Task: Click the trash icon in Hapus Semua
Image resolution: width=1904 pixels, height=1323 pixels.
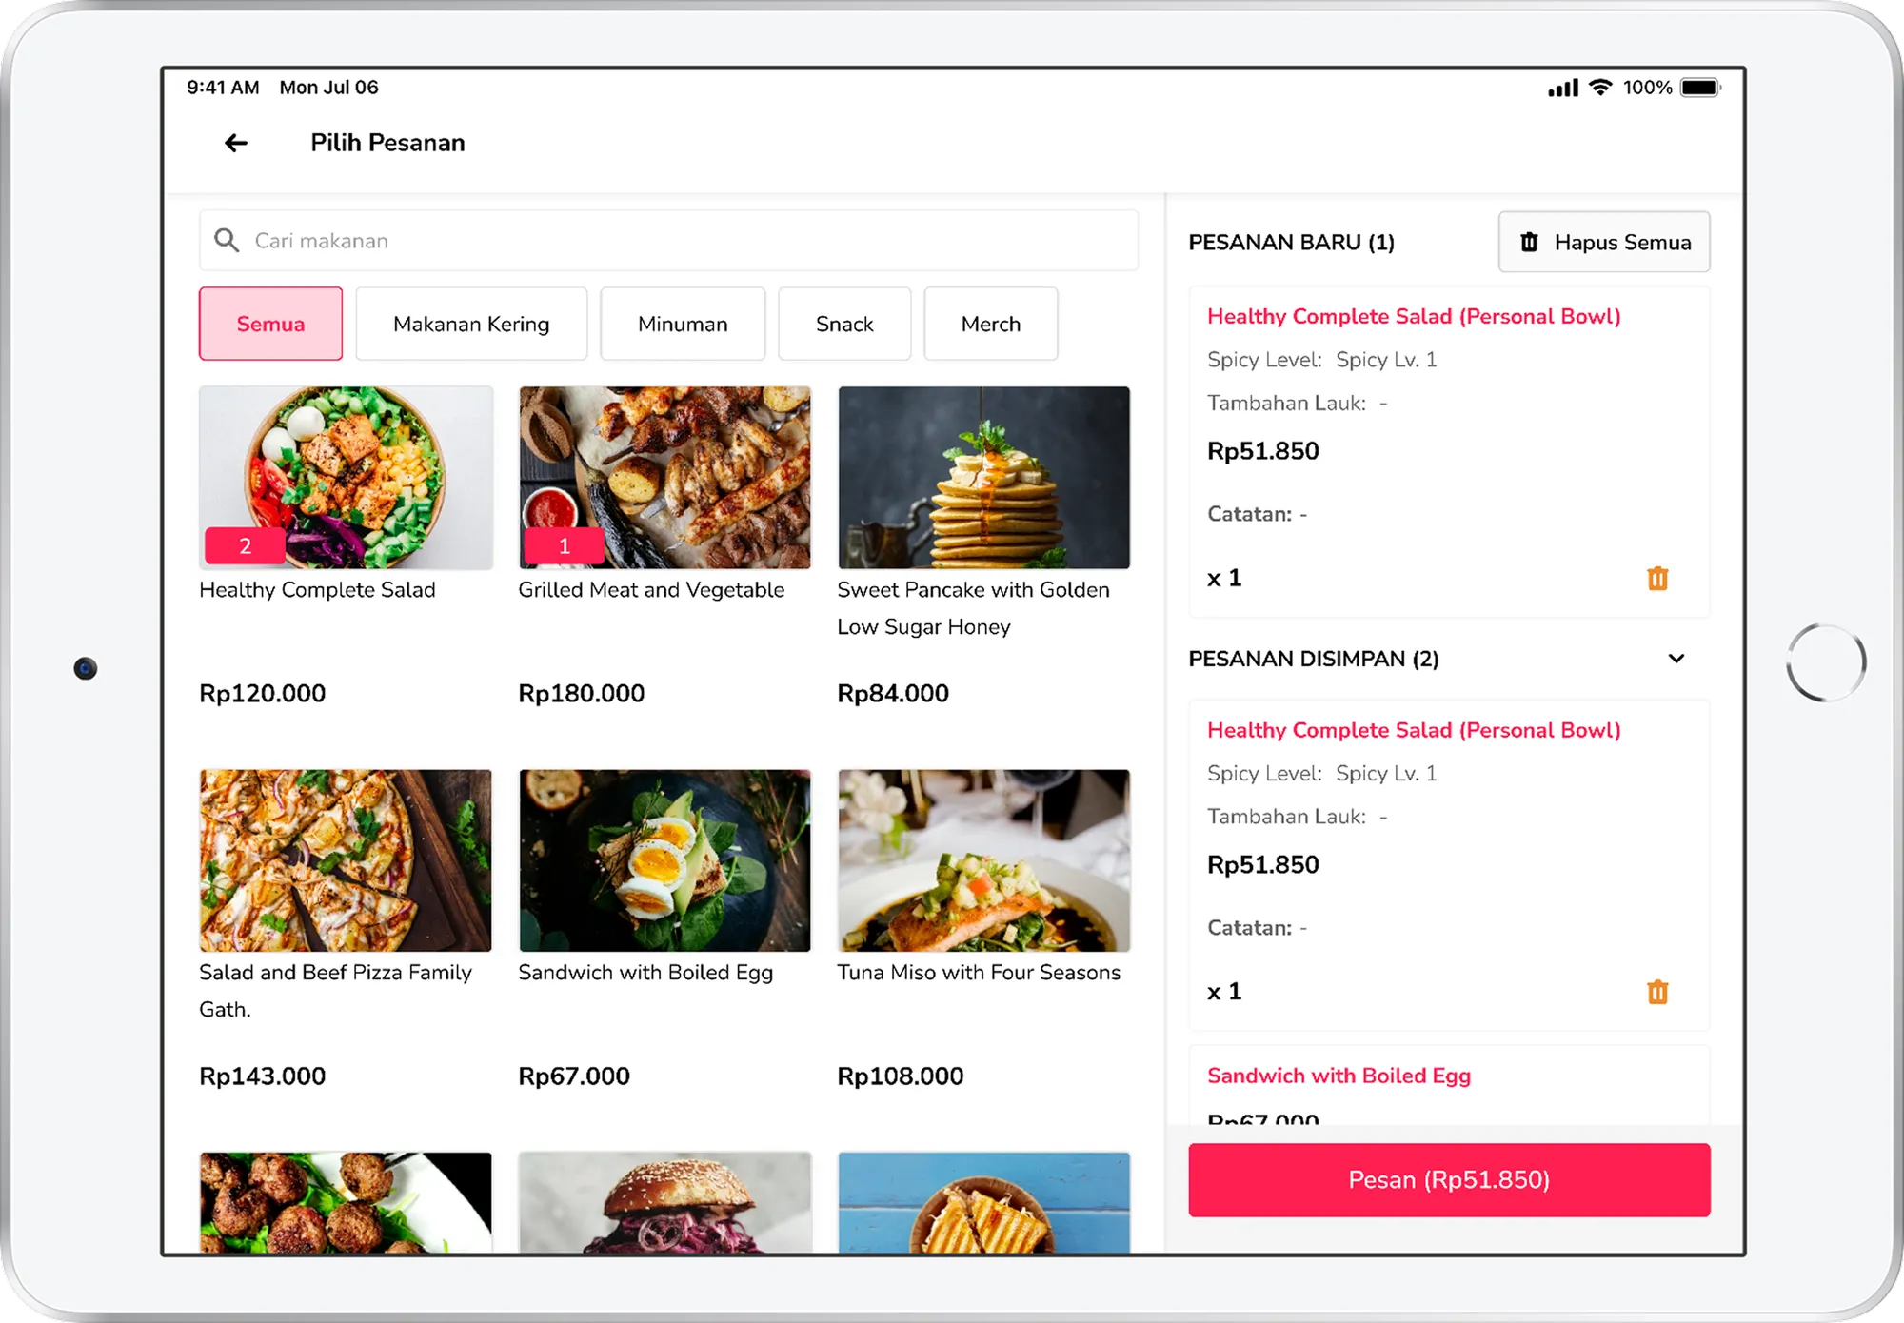Action: (x=1529, y=242)
